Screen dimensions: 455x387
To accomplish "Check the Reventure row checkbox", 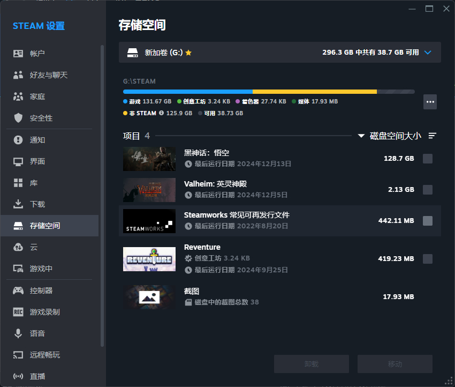I will [428, 259].
